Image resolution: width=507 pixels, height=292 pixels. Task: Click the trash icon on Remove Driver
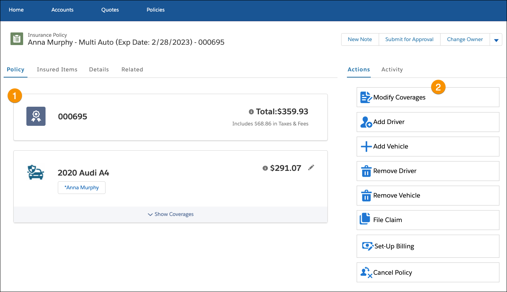366,171
